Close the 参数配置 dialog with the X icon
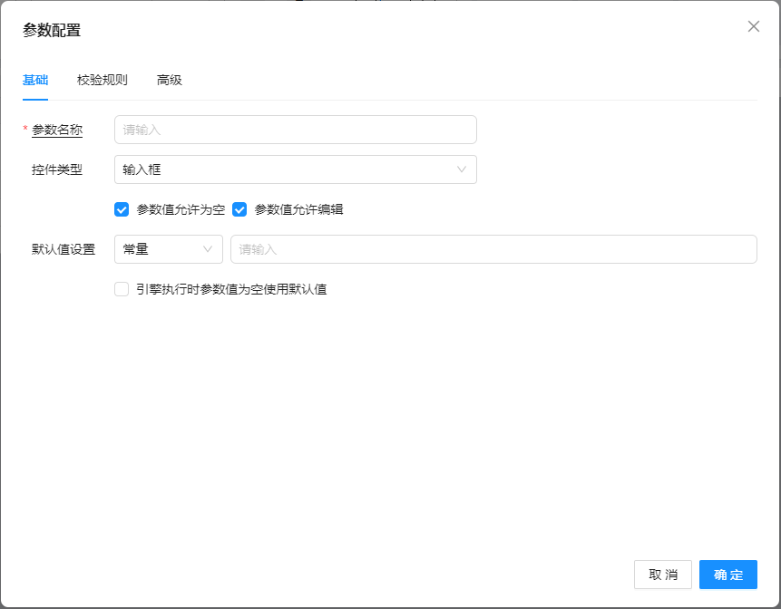The width and height of the screenshot is (781, 609). pyautogui.click(x=753, y=26)
